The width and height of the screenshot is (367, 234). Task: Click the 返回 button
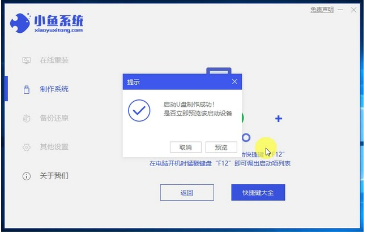pyautogui.click(x=187, y=192)
